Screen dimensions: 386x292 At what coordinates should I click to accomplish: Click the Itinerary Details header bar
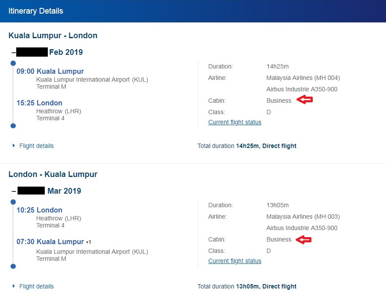193,11
